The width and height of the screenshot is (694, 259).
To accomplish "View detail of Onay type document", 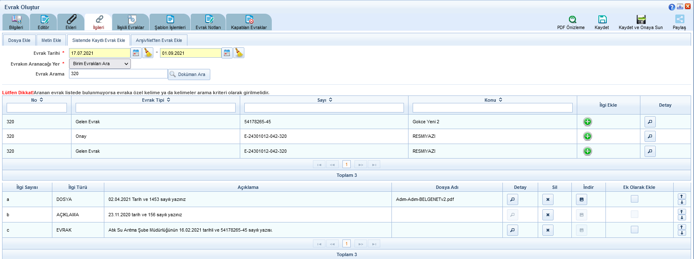I will tap(650, 137).
